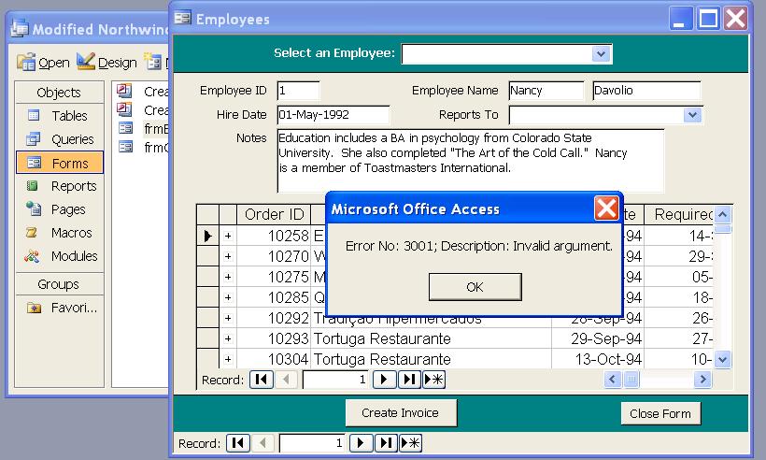Screen dimensions: 766x460
Task: Open the Reports To dropdown
Action: coord(692,115)
